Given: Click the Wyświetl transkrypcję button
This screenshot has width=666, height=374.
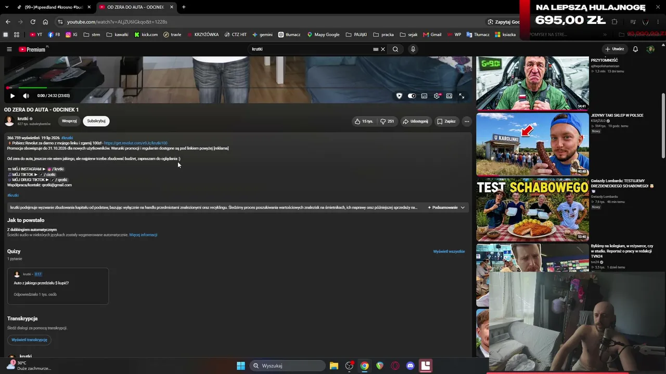Looking at the screenshot, I should tap(29, 340).
